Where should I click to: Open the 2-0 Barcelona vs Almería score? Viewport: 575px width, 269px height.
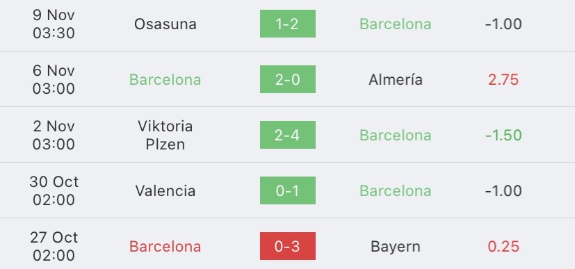coord(288,79)
